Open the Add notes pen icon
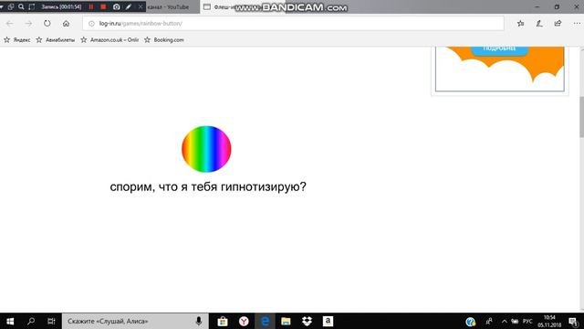Screen dimensions: 584x329 click(539, 24)
